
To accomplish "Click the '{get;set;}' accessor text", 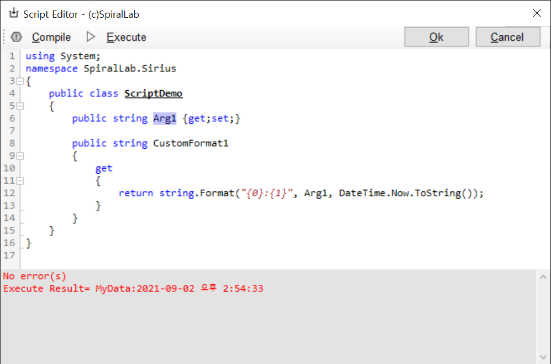I will [x=212, y=118].
